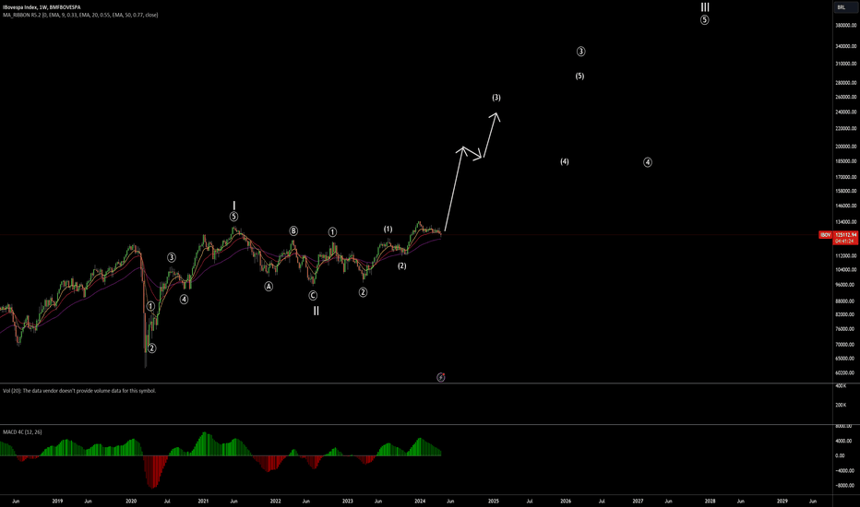
Task: Select the Roman numeral III wave label
Action: point(705,7)
